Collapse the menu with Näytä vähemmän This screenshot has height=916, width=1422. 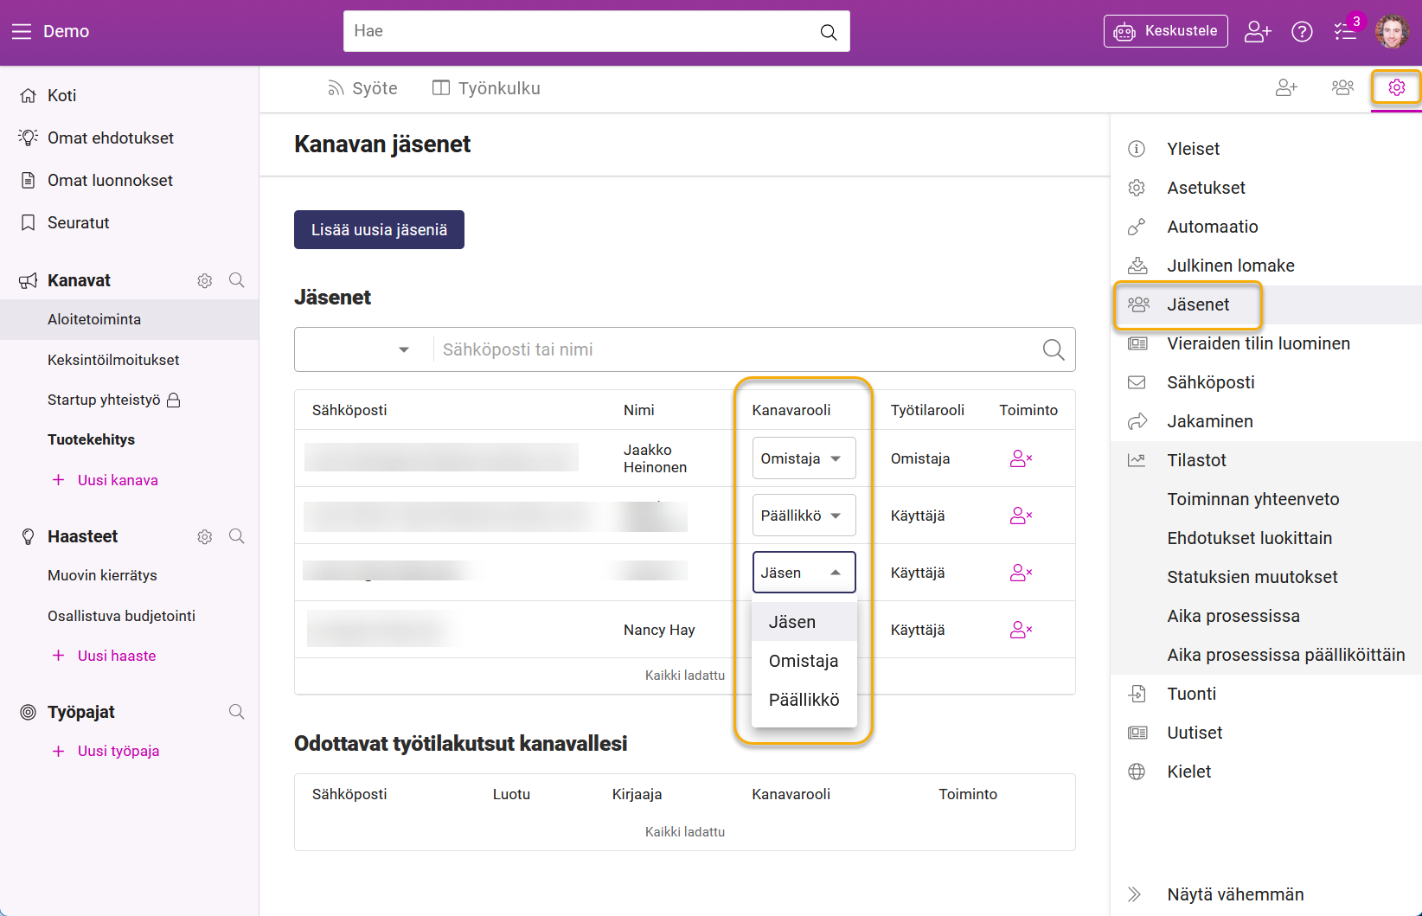[x=1234, y=894]
